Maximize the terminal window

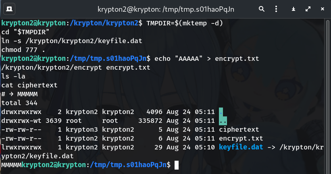pos(308,8)
